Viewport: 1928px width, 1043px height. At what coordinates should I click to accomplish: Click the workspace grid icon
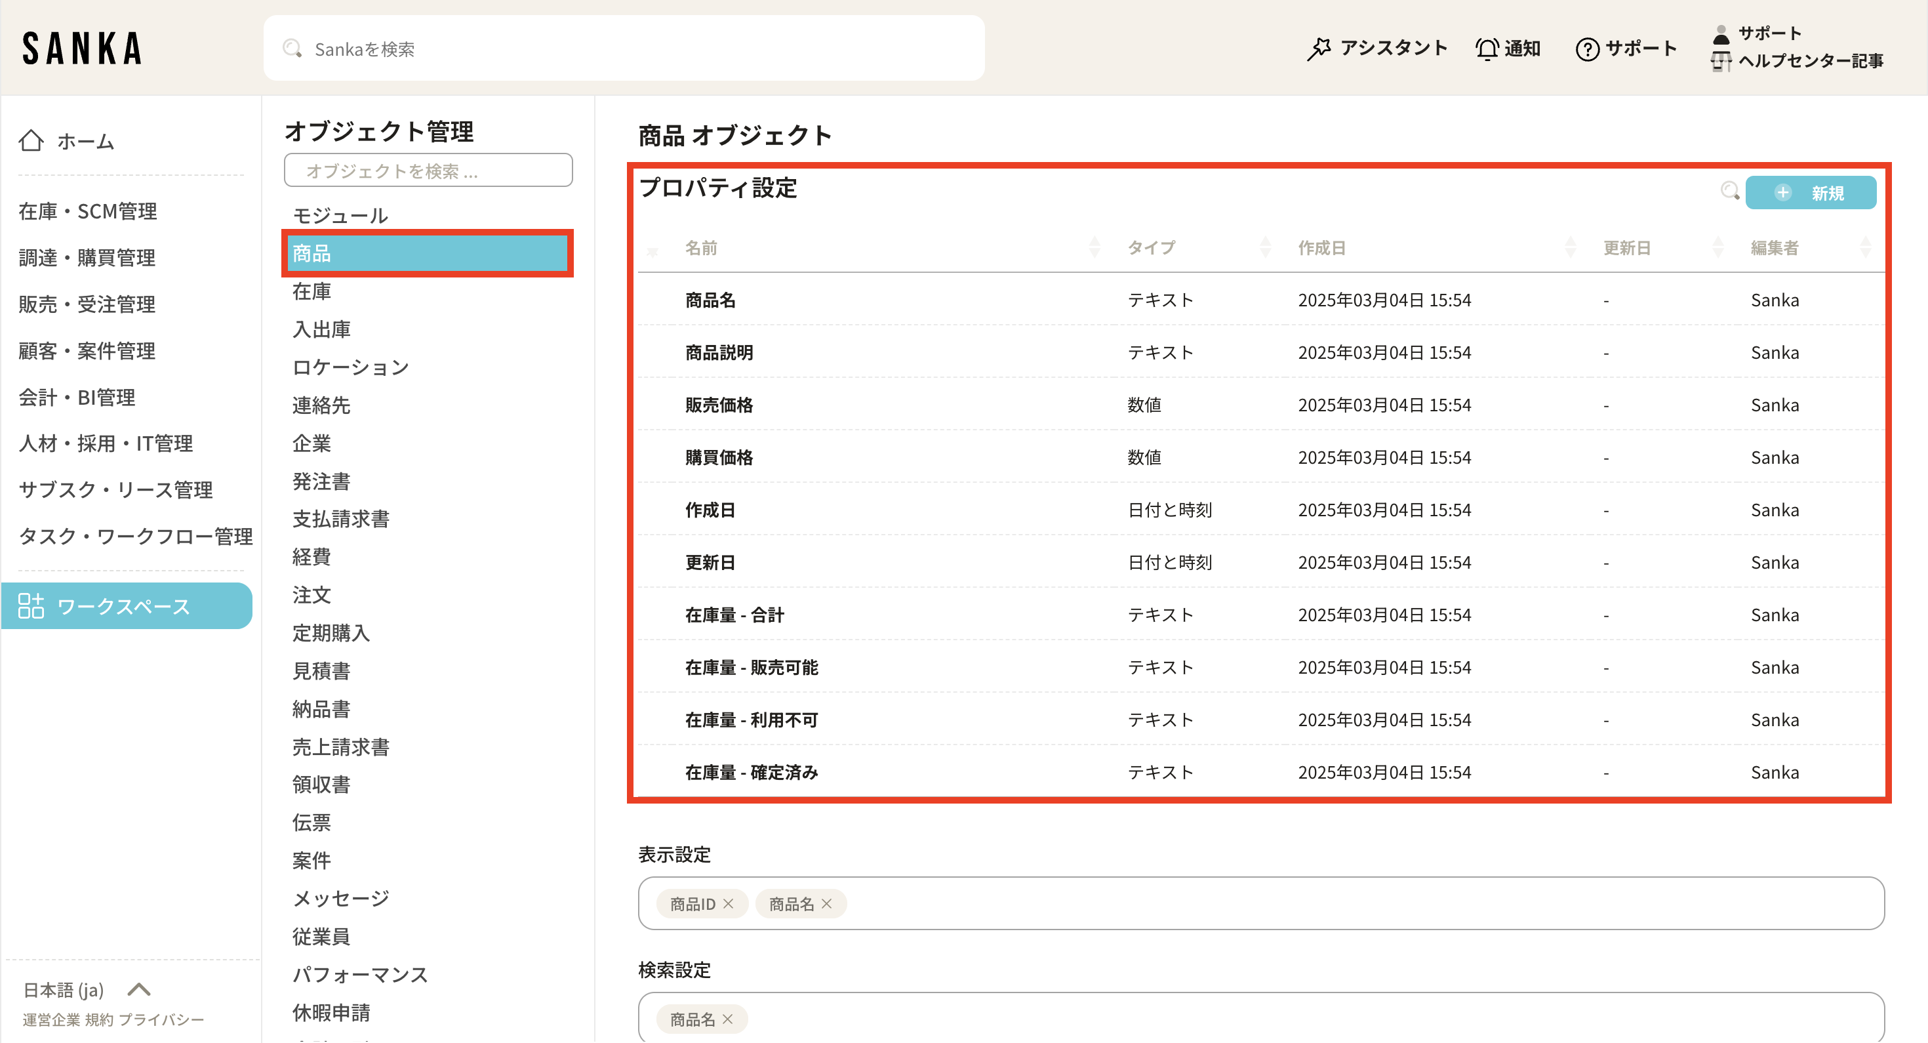pyautogui.click(x=31, y=605)
